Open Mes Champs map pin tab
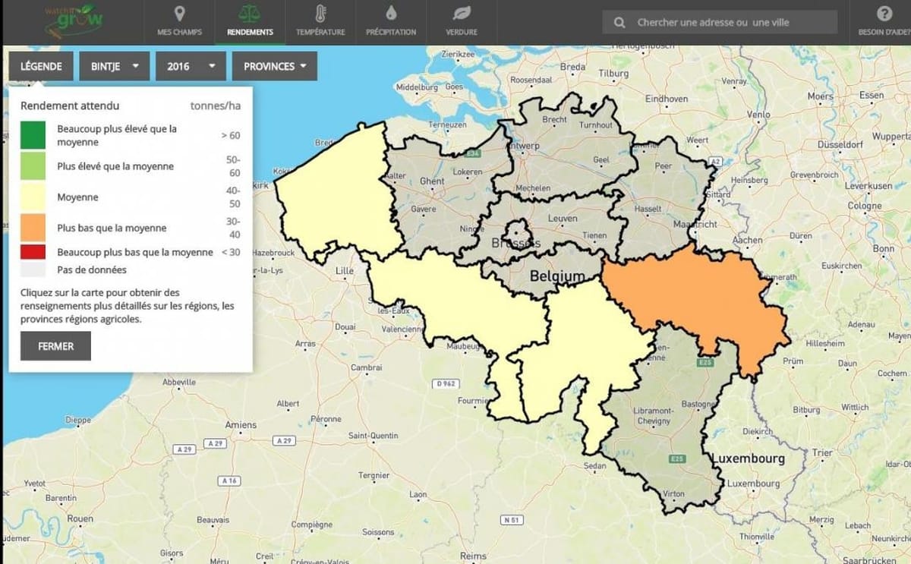 [x=179, y=22]
